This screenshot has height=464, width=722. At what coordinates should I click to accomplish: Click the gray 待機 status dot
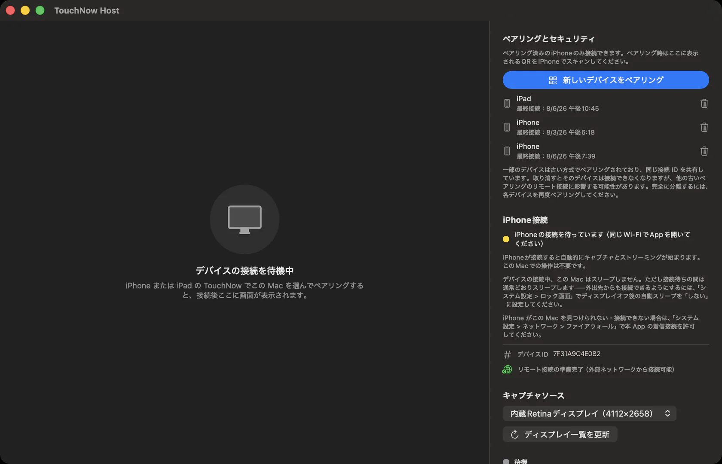[506, 461]
